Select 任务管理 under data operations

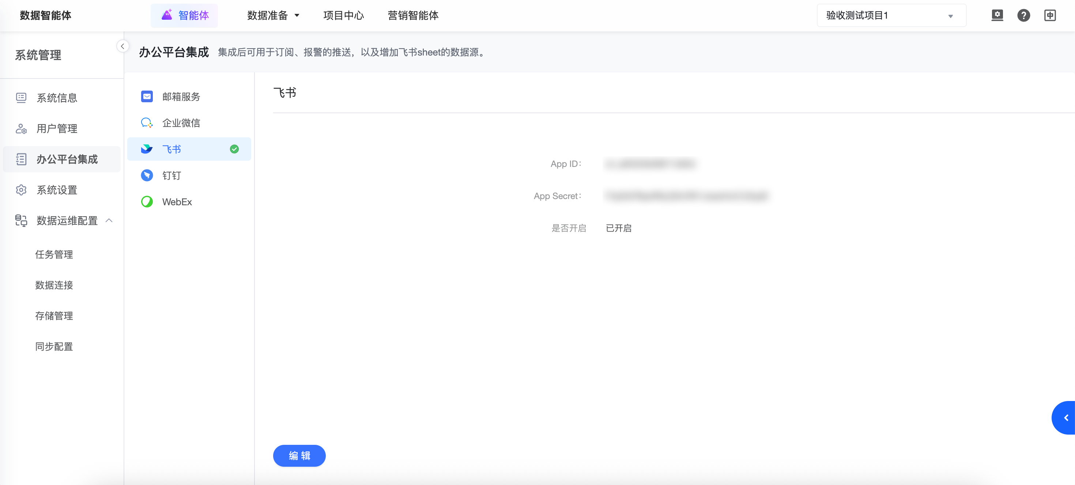pos(54,255)
